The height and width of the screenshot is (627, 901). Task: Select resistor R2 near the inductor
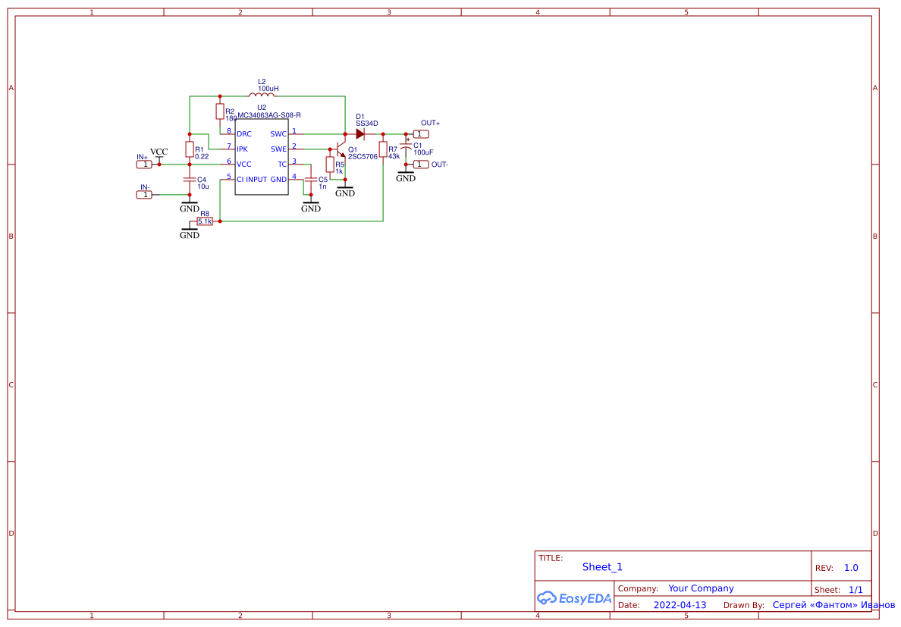(221, 111)
